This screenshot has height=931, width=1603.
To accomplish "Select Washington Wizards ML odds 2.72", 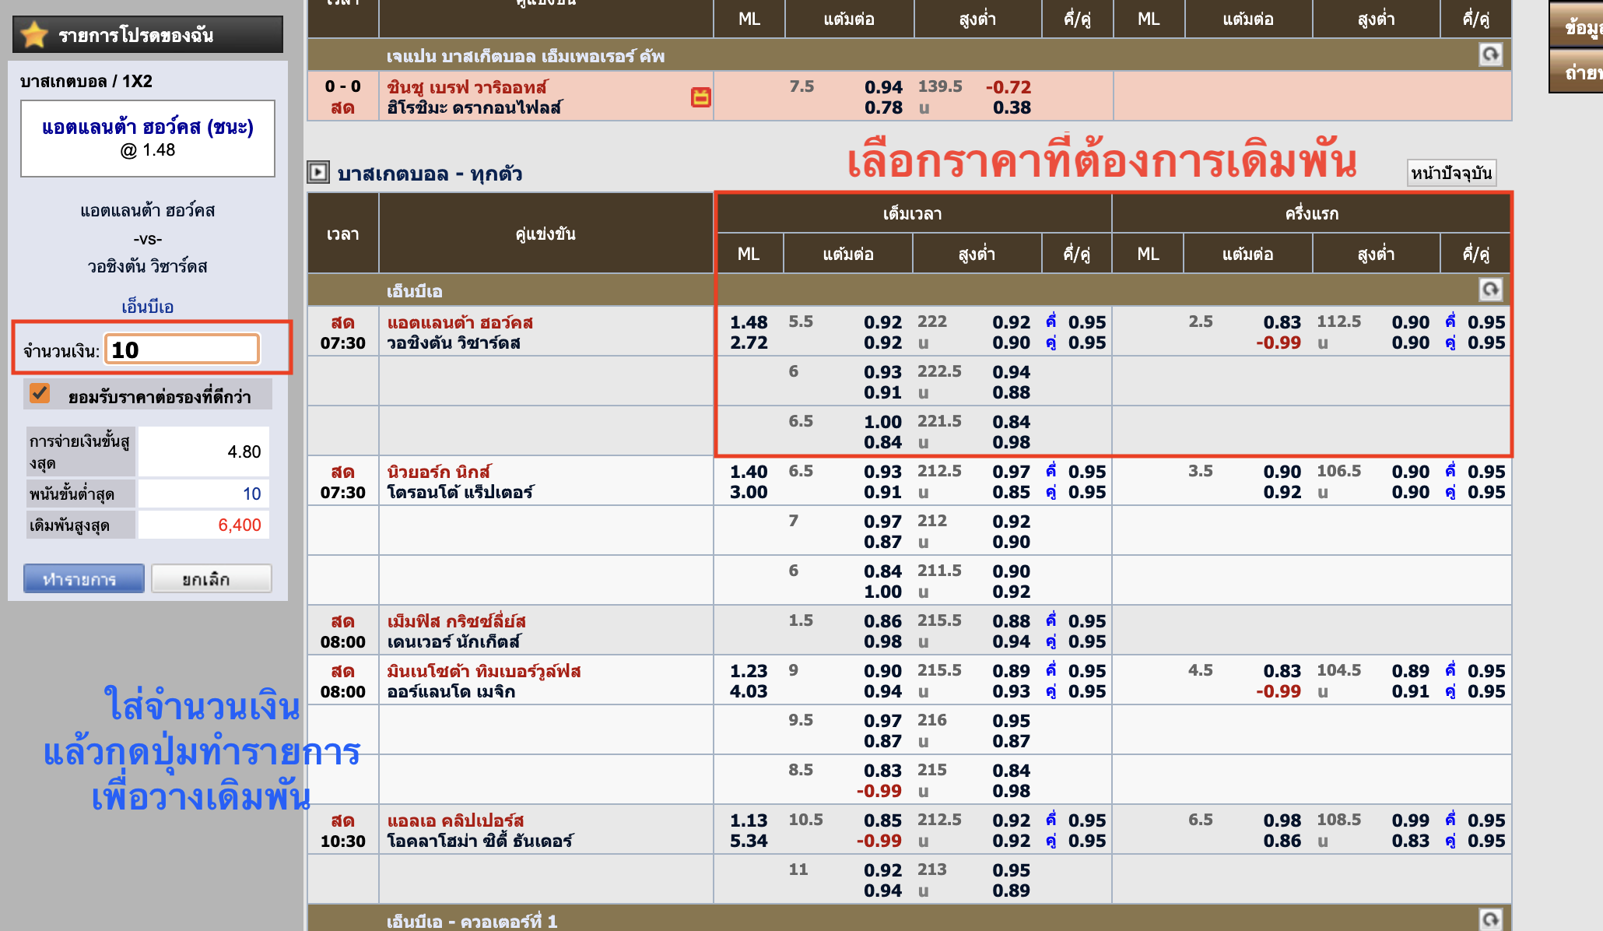I will coord(748,343).
